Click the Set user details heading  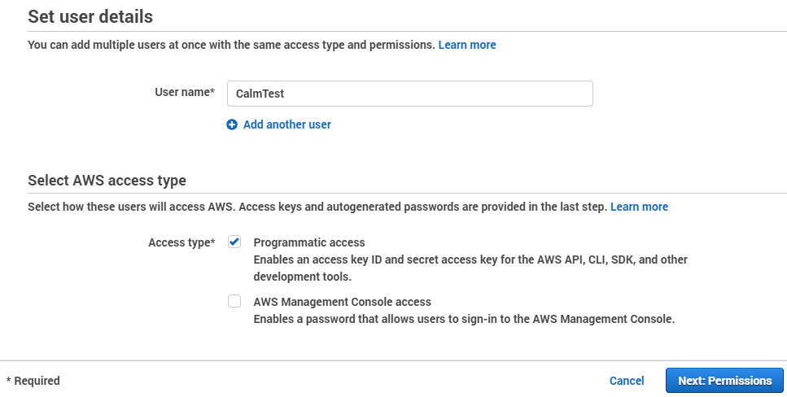pos(90,16)
